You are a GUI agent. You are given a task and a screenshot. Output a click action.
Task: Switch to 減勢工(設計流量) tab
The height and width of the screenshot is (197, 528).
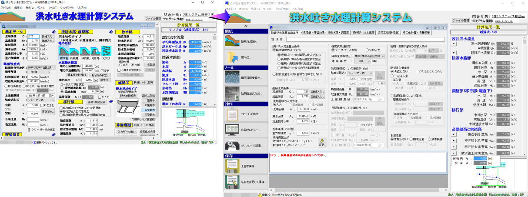pos(389,33)
